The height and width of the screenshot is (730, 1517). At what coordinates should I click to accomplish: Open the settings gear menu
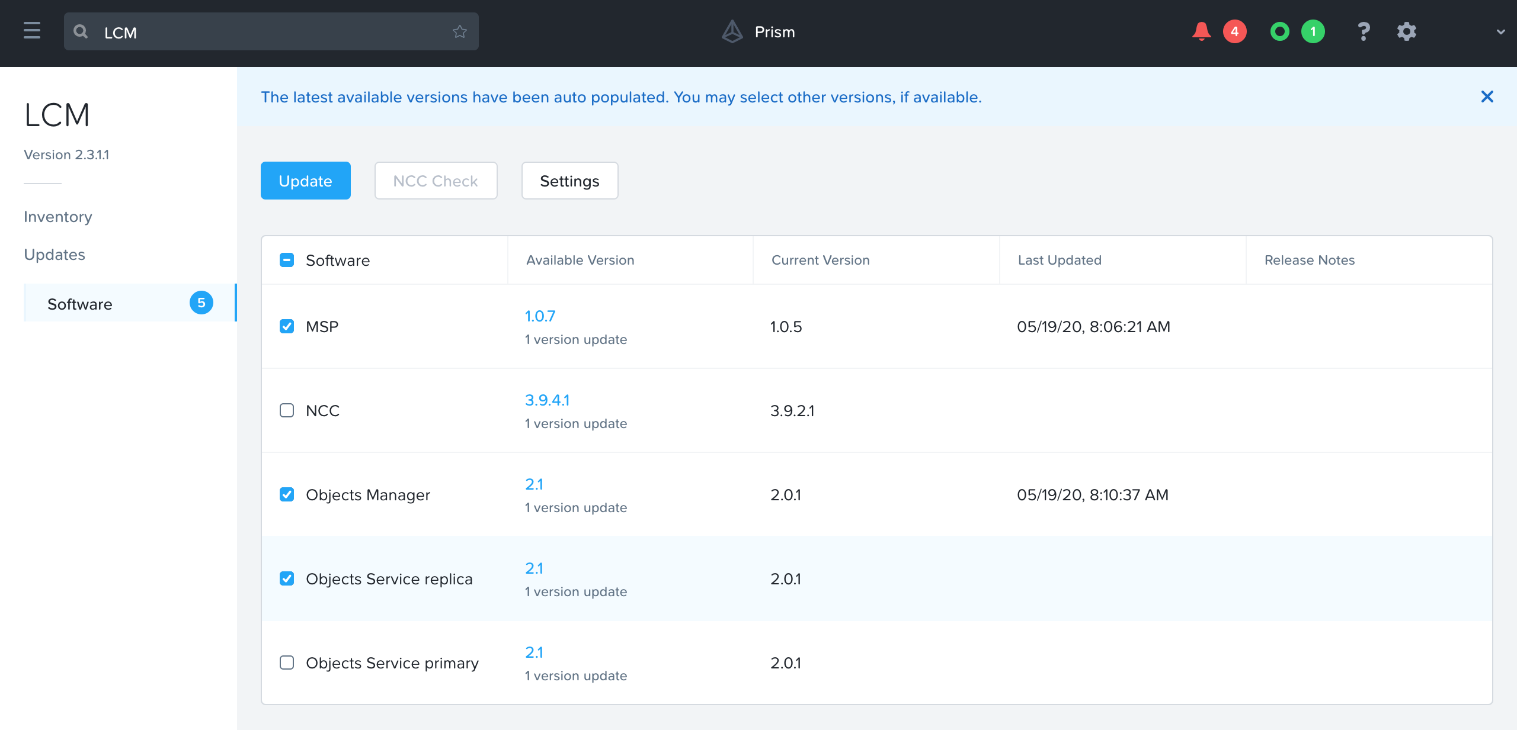click(x=1407, y=31)
